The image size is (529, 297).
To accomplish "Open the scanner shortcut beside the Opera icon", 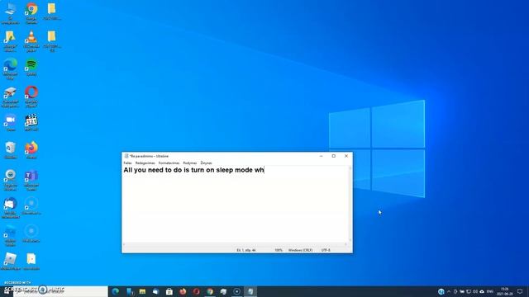I will coord(10,97).
